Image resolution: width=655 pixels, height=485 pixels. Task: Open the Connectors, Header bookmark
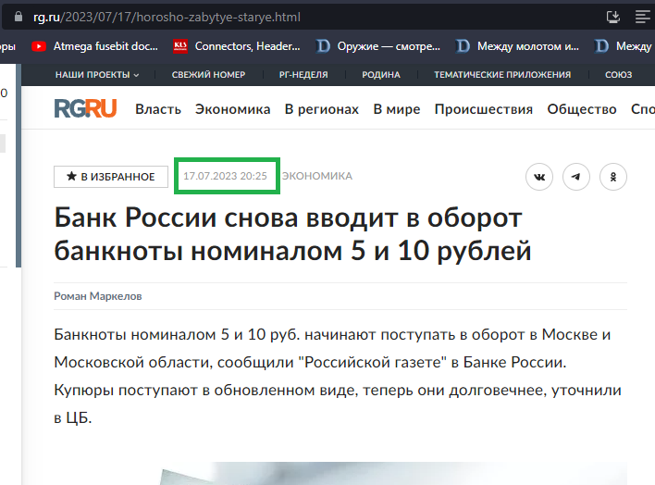pyautogui.click(x=237, y=46)
